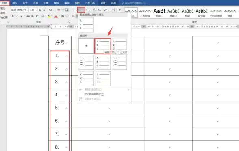Select 无 (none) in numbering library
239x151 pixels.
86,46
